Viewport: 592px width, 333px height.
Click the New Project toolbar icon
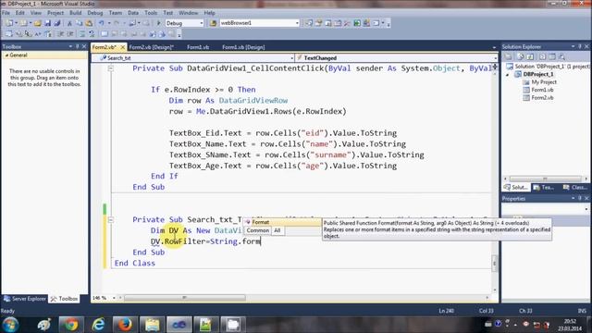9,23
